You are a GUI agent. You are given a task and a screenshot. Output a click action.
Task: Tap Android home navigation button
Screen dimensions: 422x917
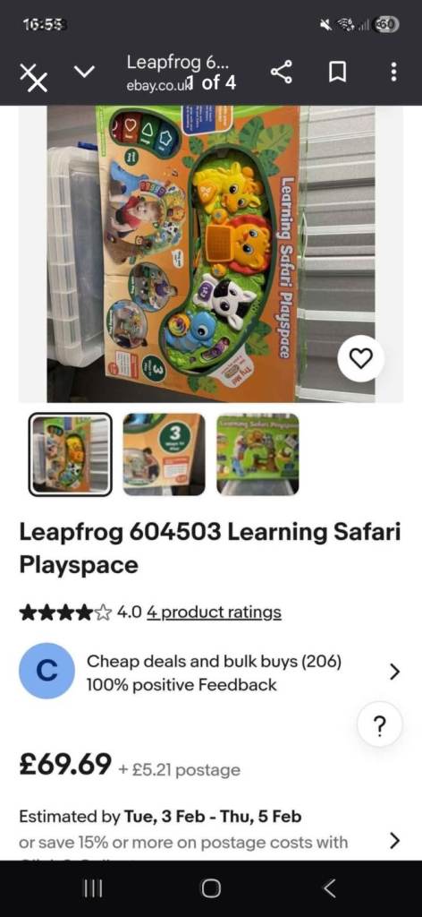coord(211,889)
